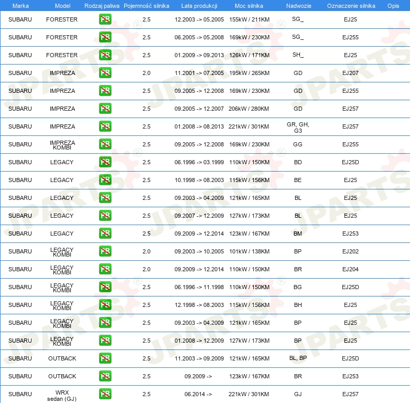Click body code BL, BP

(298, 358)
